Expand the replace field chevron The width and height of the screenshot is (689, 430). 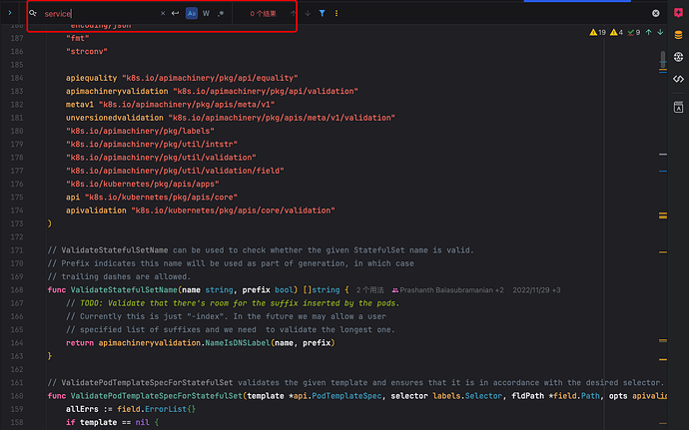tap(10, 13)
